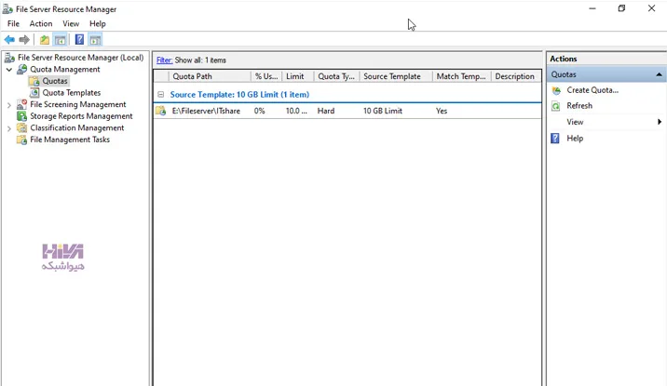This screenshot has width=667, height=386.
Task: Click the Storage Reports Management node icon
Action: click(21, 116)
